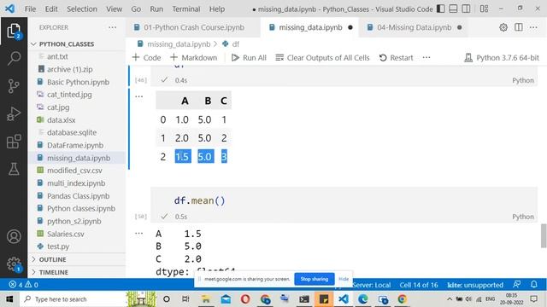This screenshot has width=547, height=307.
Task: Open Windows Start menu
Action: coord(9,299)
